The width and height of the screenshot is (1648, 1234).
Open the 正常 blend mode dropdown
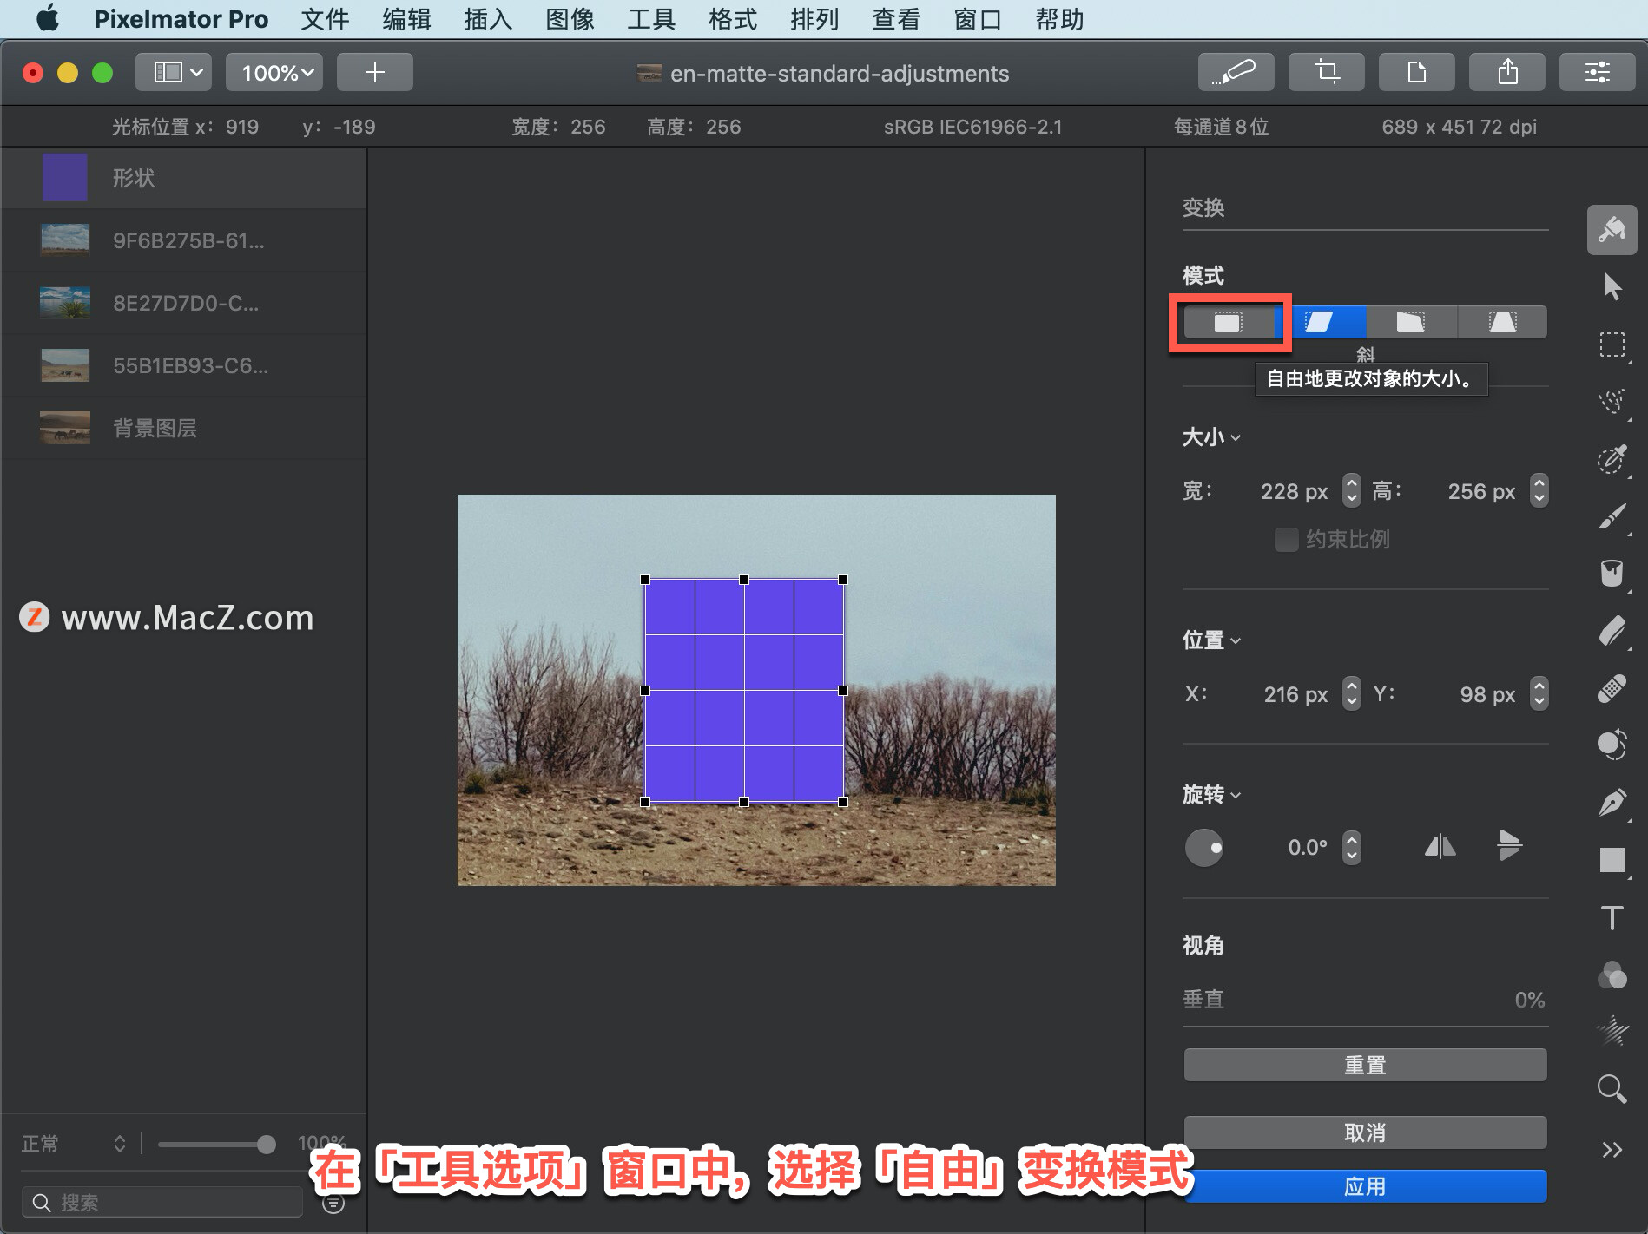click(74, 1144)
